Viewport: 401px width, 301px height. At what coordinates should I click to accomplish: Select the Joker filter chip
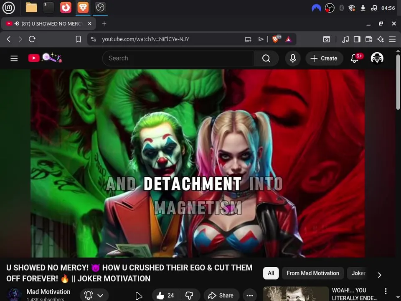358,273
